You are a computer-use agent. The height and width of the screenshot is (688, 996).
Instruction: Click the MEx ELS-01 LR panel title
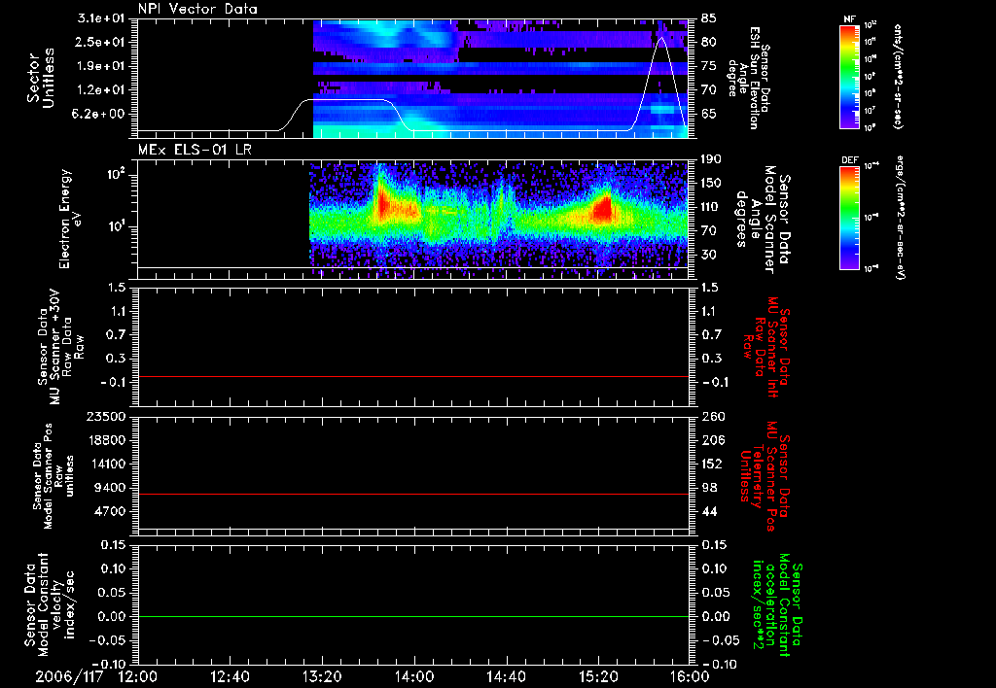[195, 150]
